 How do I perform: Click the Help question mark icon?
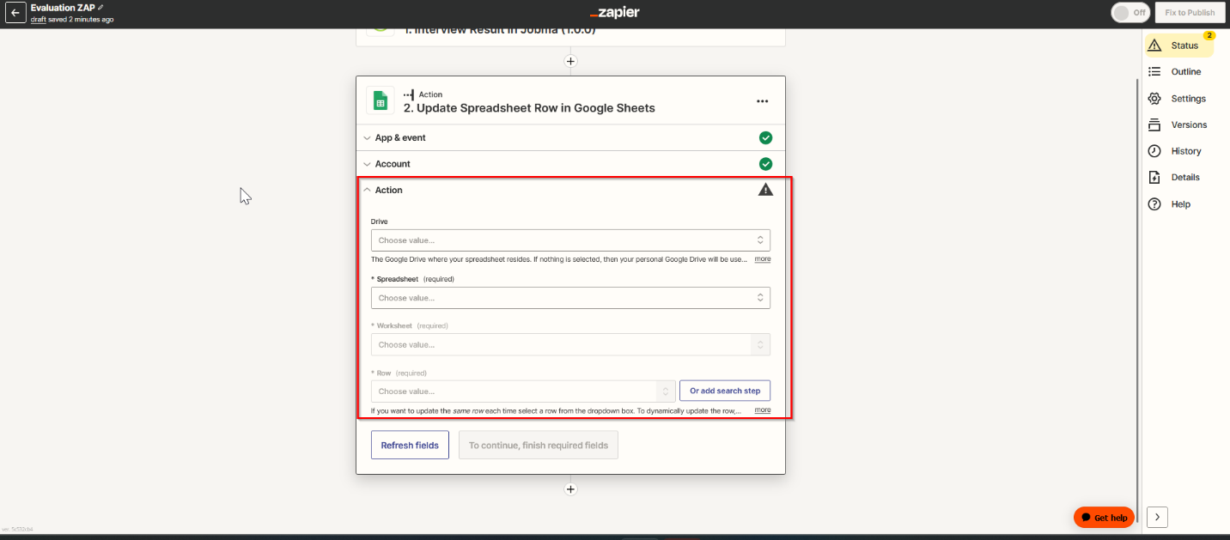1154,204
